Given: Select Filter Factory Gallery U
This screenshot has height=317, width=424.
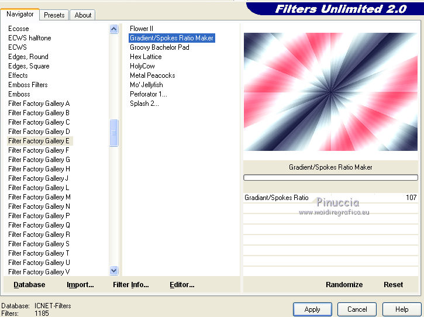Looking at the screenshot, I should (39, 263).
